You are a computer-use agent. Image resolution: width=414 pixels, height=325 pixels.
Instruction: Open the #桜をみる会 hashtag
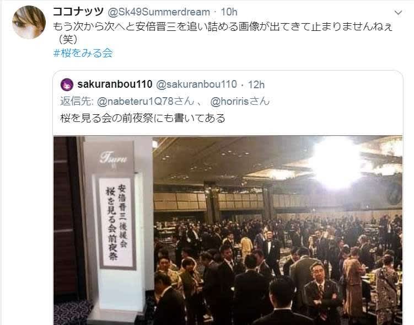click(83, 53)
